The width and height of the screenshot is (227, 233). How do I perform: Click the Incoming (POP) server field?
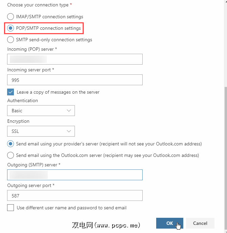(75, 59)
